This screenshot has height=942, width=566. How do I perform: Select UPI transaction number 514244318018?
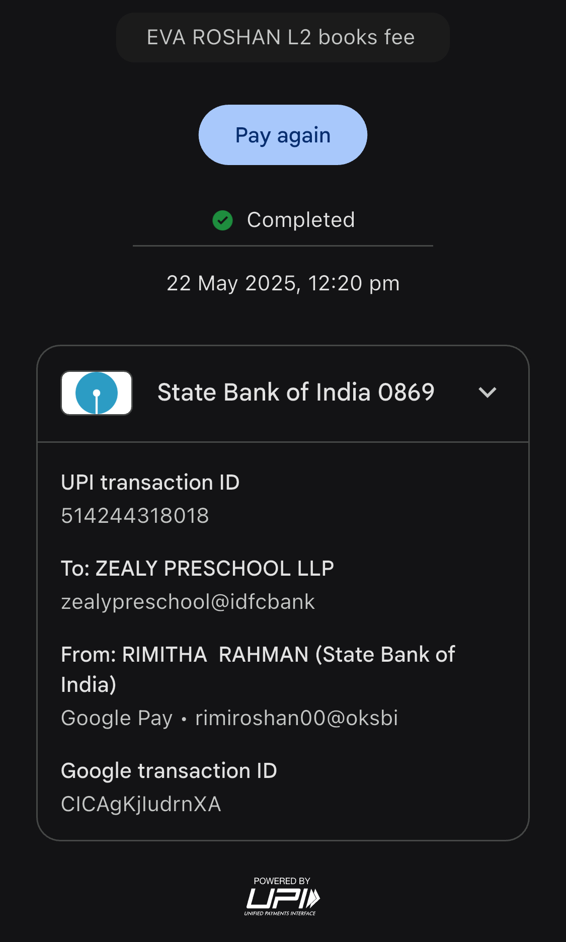pos(135,516)
